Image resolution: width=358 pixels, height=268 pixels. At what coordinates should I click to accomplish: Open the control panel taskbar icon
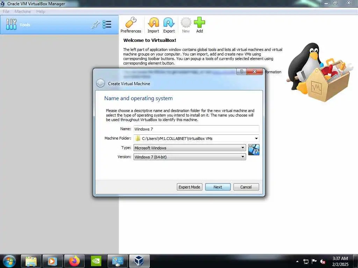(x=118, y=261)
